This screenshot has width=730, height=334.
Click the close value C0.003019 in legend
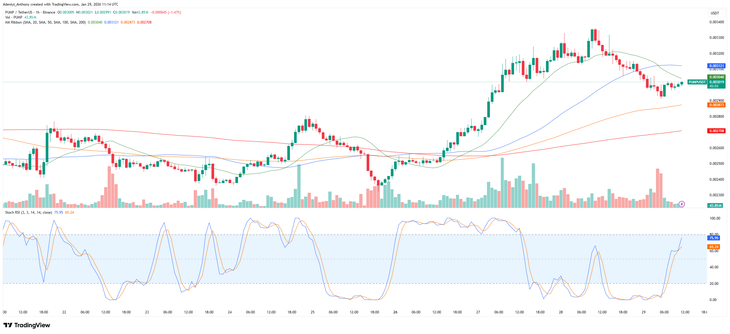122,12
